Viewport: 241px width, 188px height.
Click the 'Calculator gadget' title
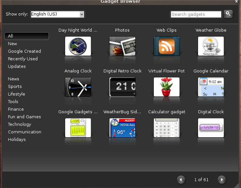coord(167,112)
